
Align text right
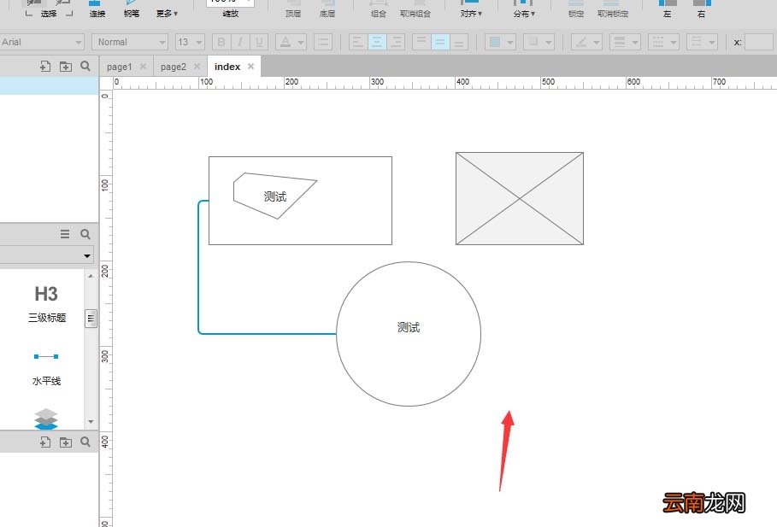click(x=396, y=42)
